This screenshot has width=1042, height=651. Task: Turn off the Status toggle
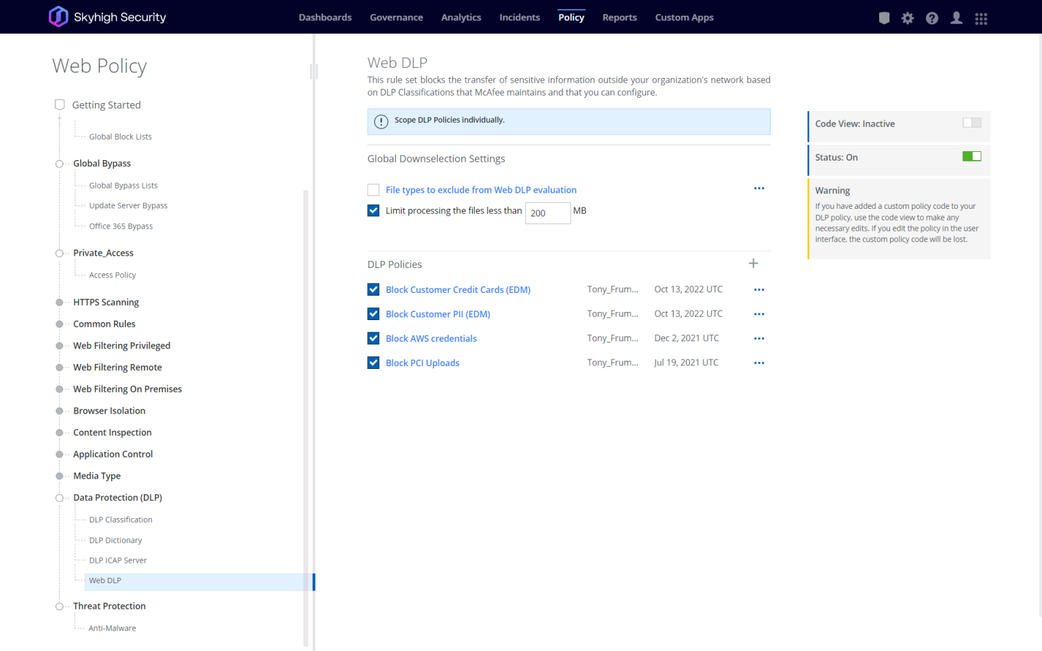[x=971, y=157]
